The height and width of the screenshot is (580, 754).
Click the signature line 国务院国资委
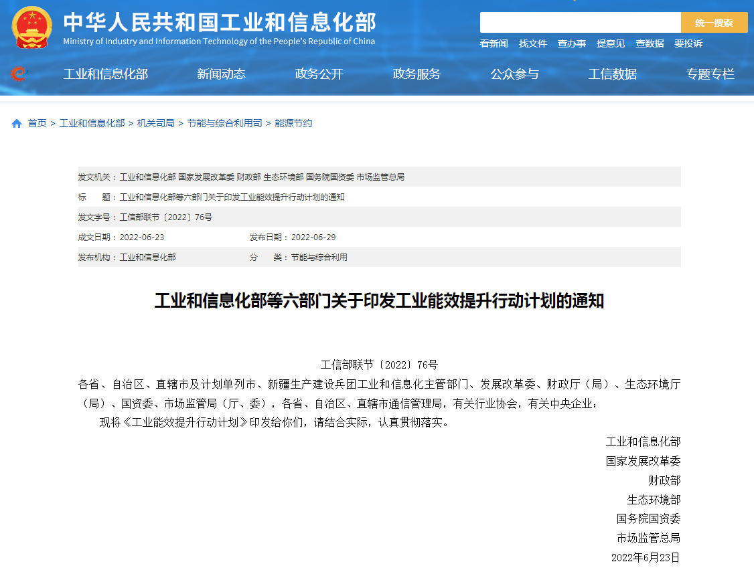tap(649, 519)
